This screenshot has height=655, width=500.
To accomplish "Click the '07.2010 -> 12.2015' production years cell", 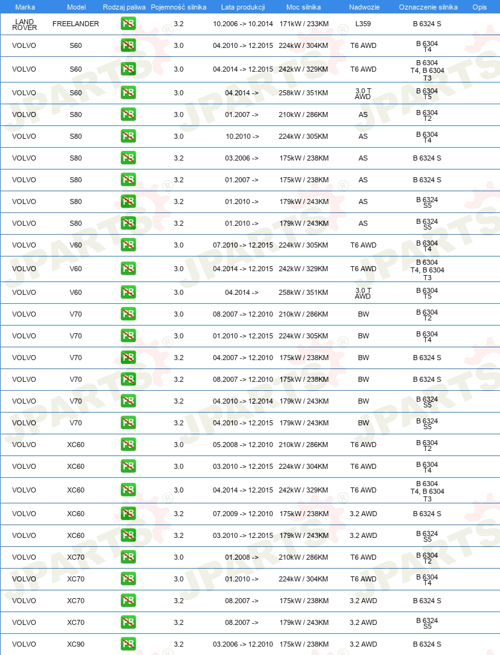I will [243, 245].
